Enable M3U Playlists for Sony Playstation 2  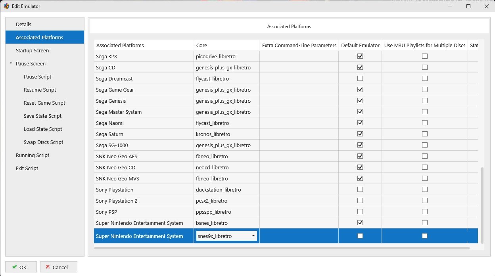point(425,201)
